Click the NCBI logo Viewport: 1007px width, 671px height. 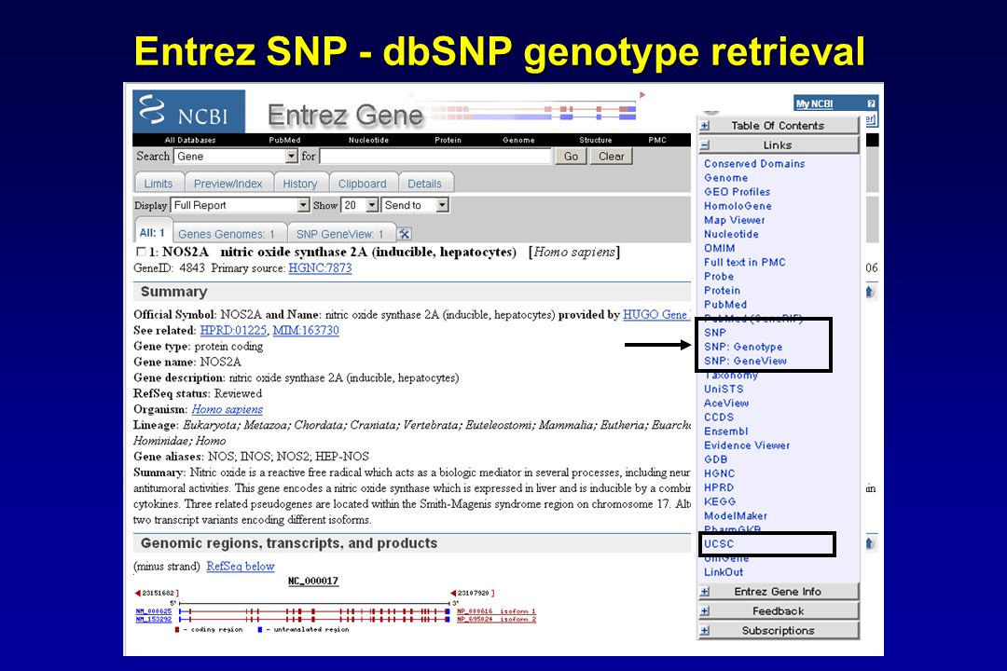tap(188, 111)
